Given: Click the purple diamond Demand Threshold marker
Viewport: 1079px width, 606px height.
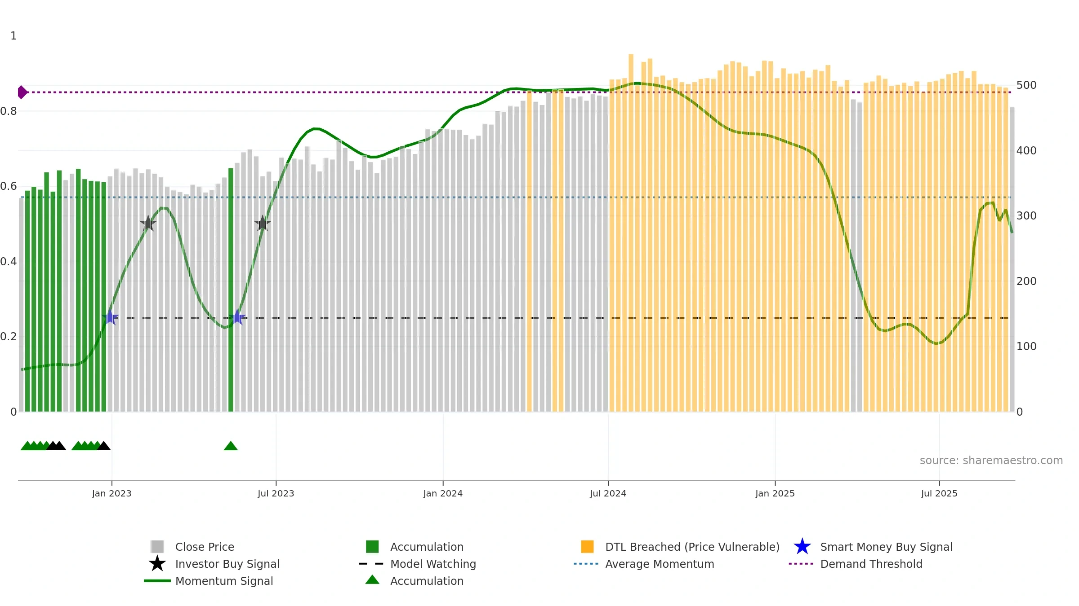Looking at the screenshot, I should tap(22, 92).
